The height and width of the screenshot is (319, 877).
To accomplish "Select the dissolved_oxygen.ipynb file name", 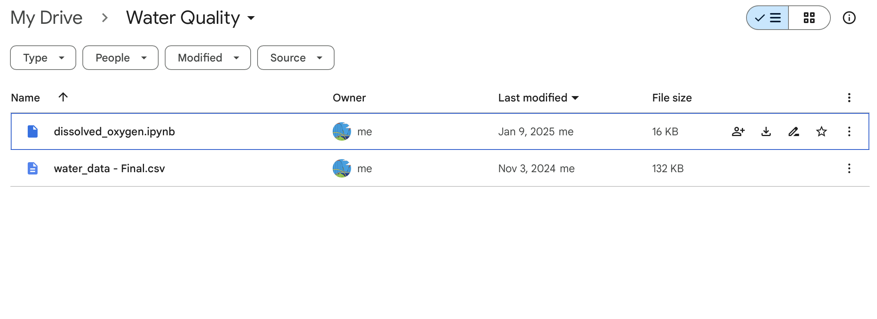I will (x=114, y=131).
